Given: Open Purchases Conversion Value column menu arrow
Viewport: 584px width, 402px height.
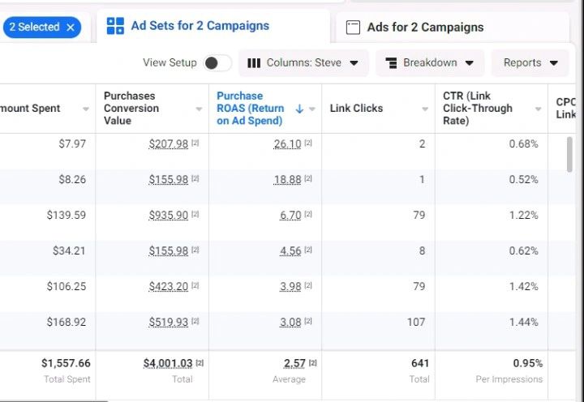Looking at the screenshot, I should click(x=199, y=109).
